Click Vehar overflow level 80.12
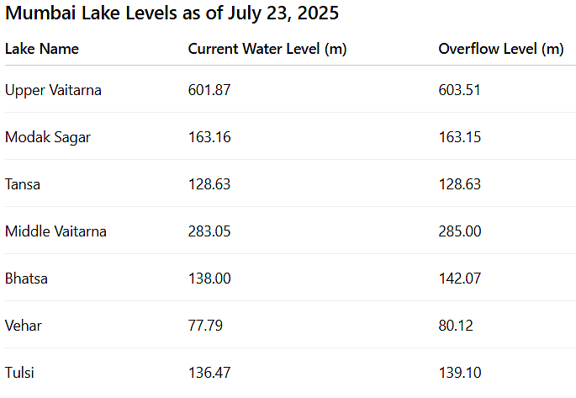The image size is (576, 398). [456, 326]
